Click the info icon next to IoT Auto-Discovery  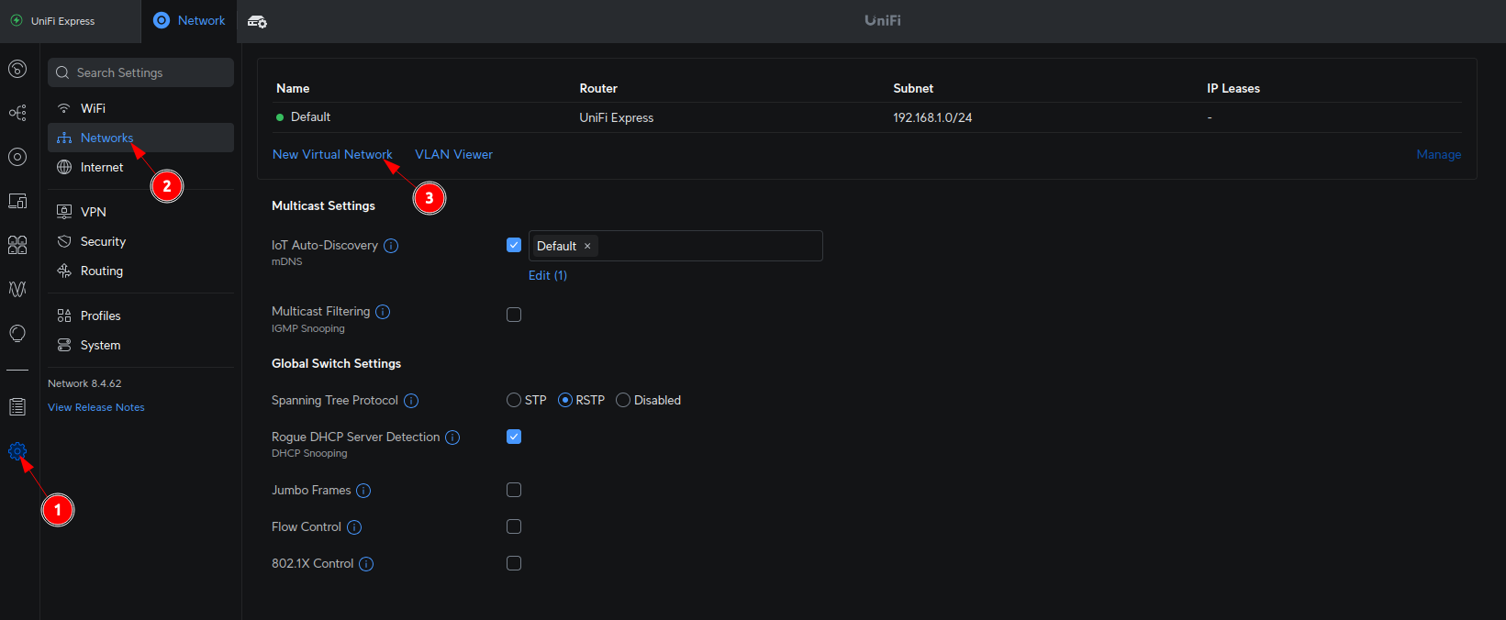point(391,246)
